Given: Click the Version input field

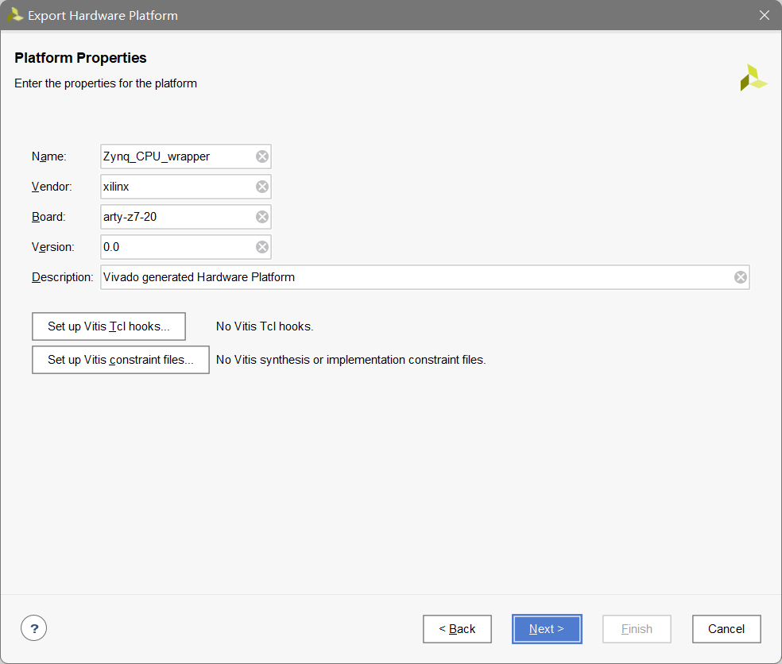Looking at the screenshot, I should [175, 247].
